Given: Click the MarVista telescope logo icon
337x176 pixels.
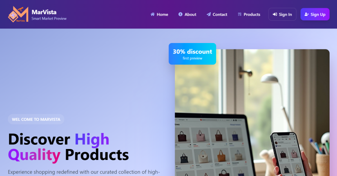Looking at the screenshot, I should pyautogui.click(x=18, y=14).
